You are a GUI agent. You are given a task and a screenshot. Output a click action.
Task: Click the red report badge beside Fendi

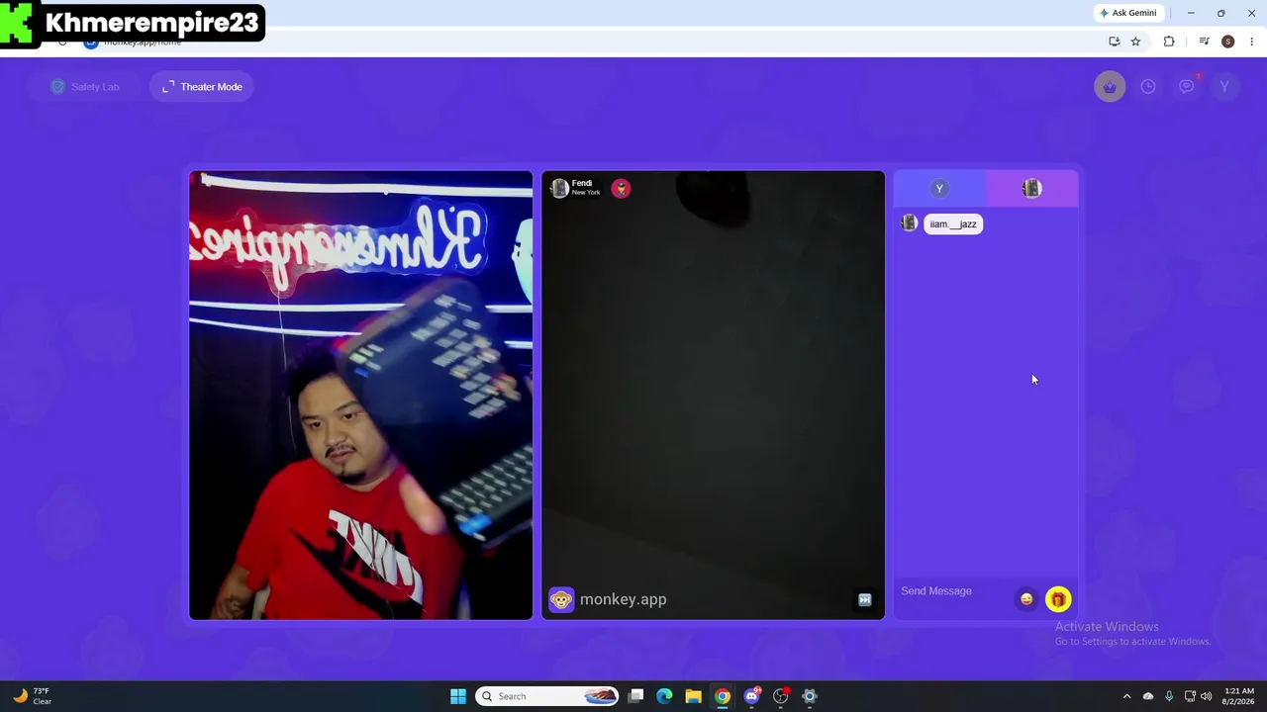[621, 188]
